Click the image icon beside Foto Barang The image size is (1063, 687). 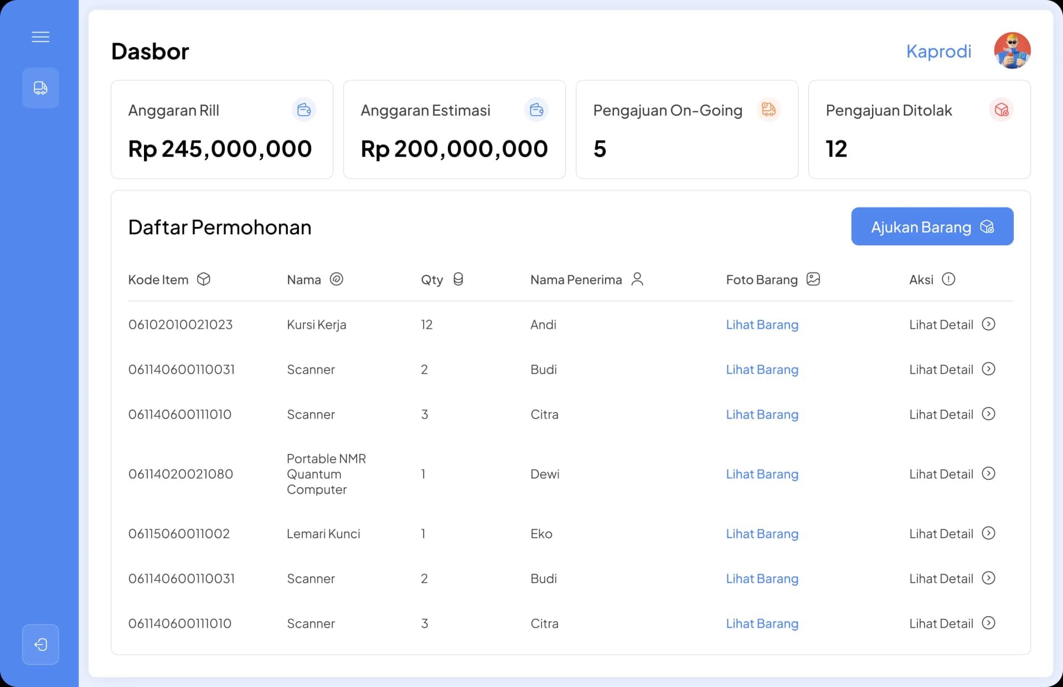click(x=813, y=279)
